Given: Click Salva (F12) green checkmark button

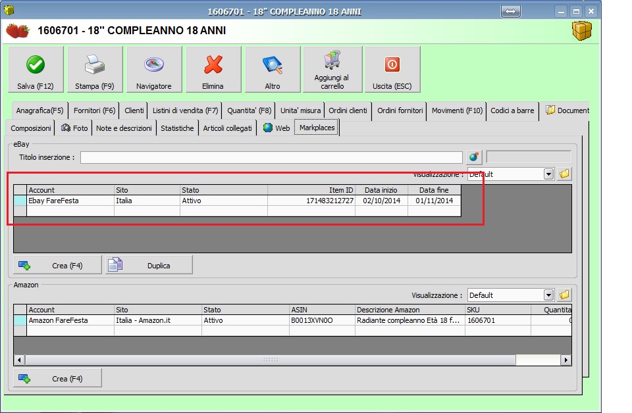Looking at the screenshot, I should (36, 69).
